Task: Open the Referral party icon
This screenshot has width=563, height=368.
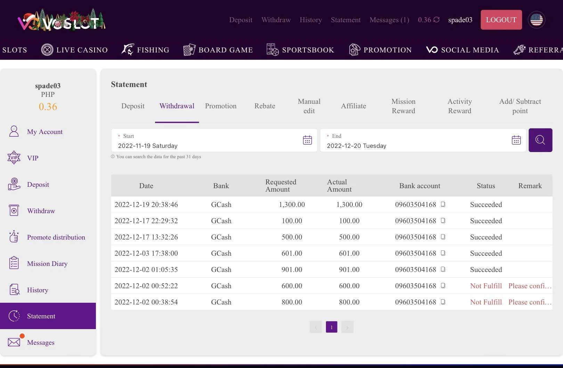Action: point(520,50)
